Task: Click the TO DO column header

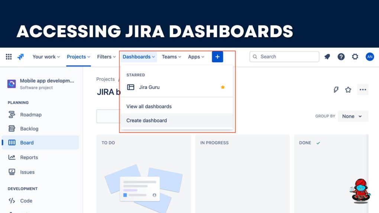Action: (x=108, y=143)
